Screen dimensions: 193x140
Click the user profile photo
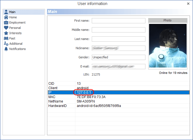[168, 46]
